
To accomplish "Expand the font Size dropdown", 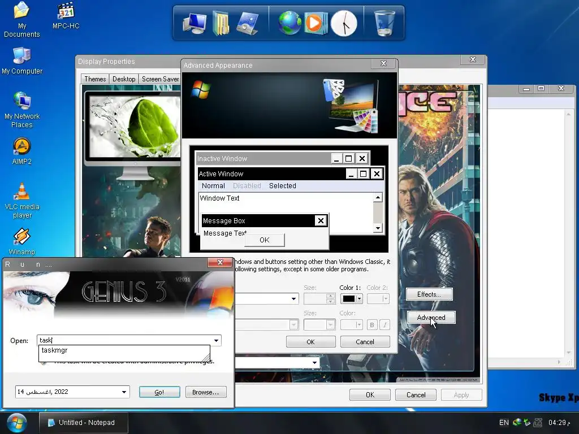I will point(330,325).
